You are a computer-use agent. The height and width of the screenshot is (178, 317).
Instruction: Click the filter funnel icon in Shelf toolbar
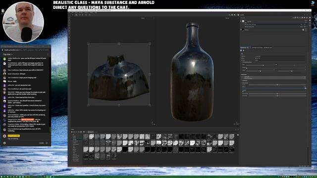click(x=84, y=132)
